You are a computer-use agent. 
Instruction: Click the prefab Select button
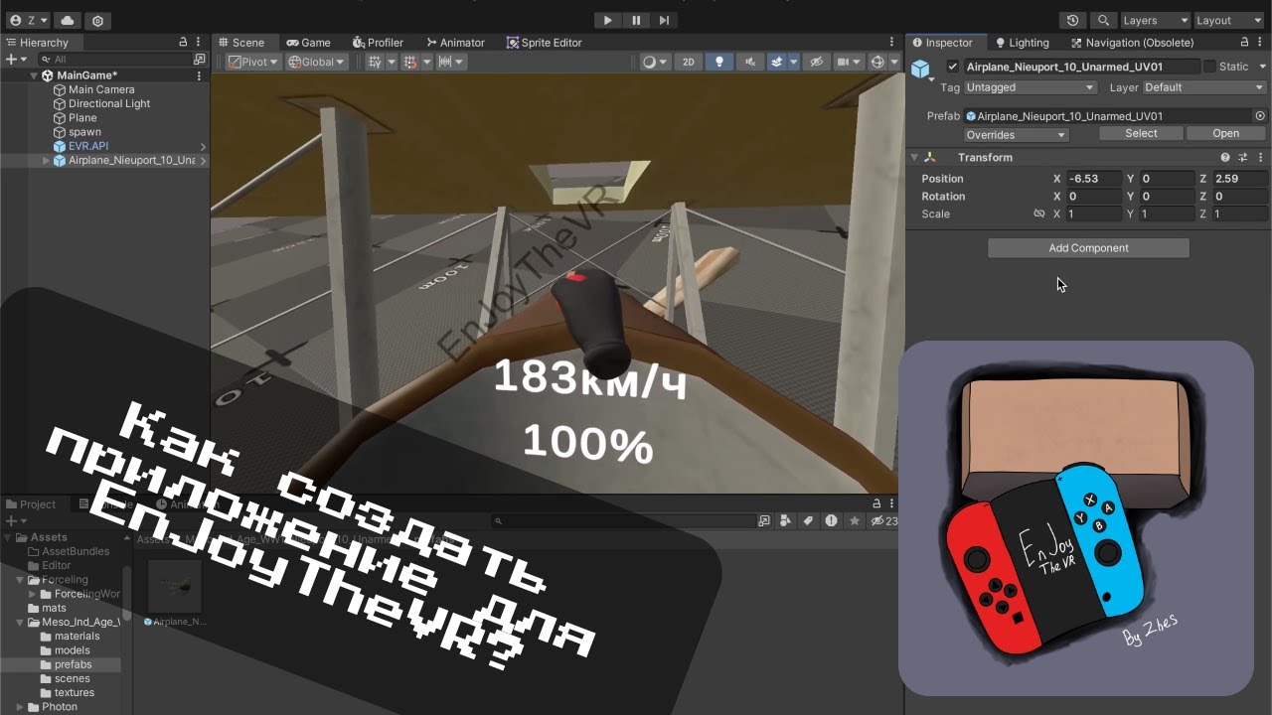[1141, 133]
